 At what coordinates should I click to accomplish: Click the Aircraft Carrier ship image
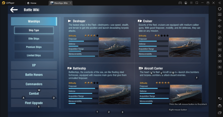[x=186, y=94]
